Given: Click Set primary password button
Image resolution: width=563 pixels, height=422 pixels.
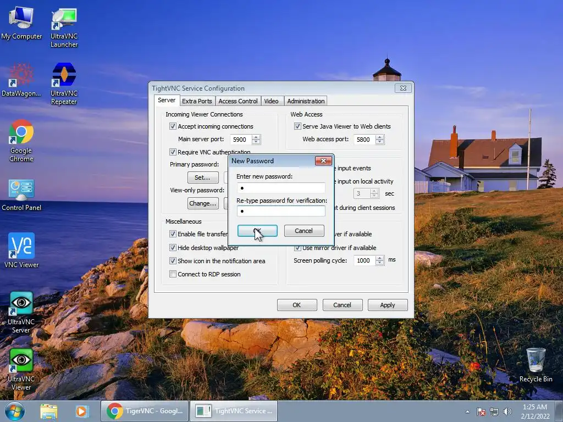Looking at the screenshot, I should pyautogui.click(x=203, y=177).
